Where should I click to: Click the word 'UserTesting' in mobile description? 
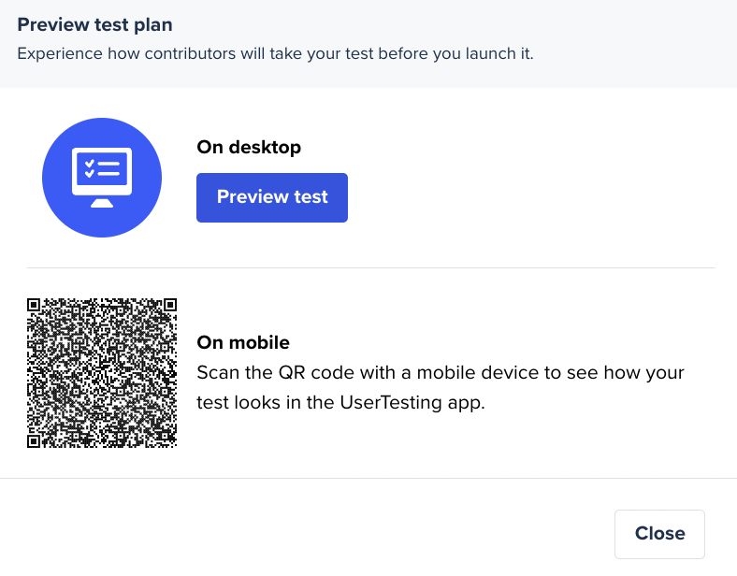click(391, 403)
